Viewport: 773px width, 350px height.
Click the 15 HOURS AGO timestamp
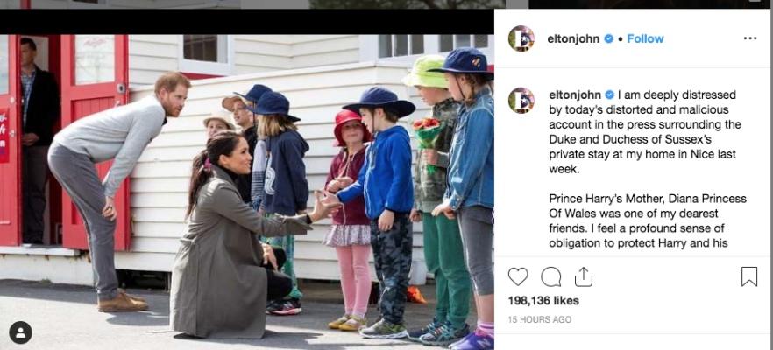coord(539,319)
